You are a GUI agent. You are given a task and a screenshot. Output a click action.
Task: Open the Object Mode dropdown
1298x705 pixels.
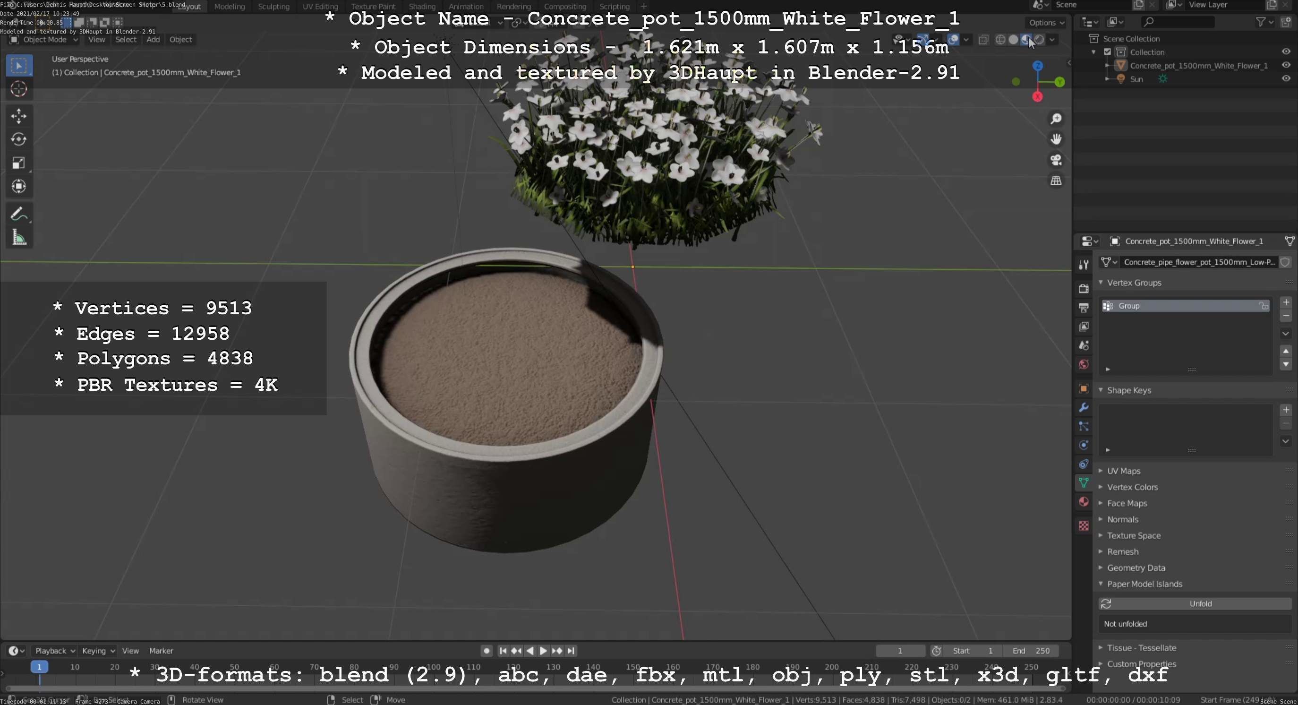pyautogui.click(x=44, y=39)
